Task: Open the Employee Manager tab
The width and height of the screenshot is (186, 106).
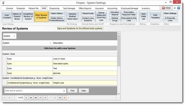Action: (x=129, y=8)
